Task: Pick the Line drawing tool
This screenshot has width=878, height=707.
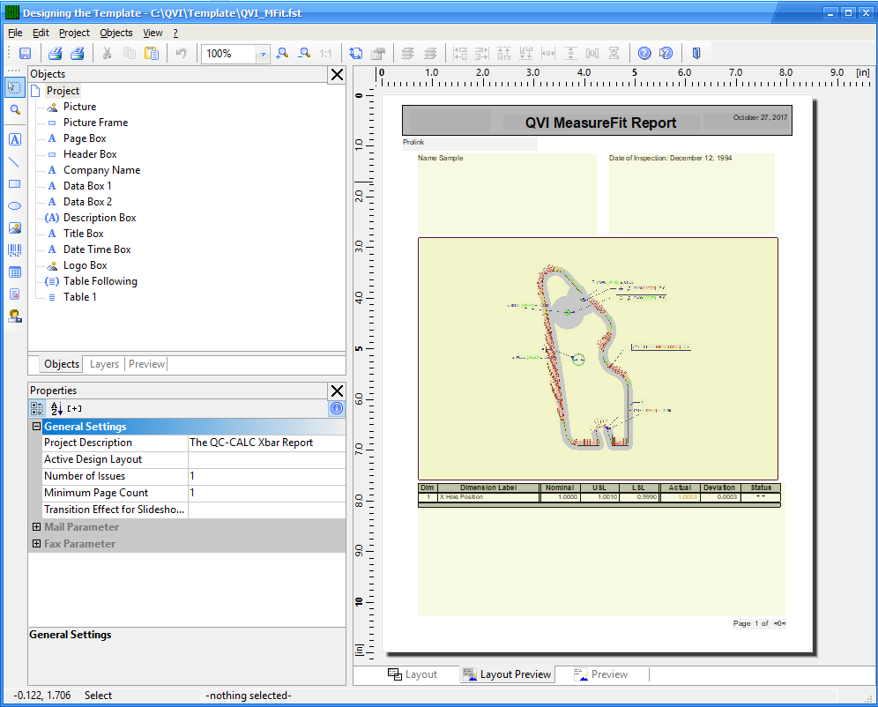Action: [15, 162]
